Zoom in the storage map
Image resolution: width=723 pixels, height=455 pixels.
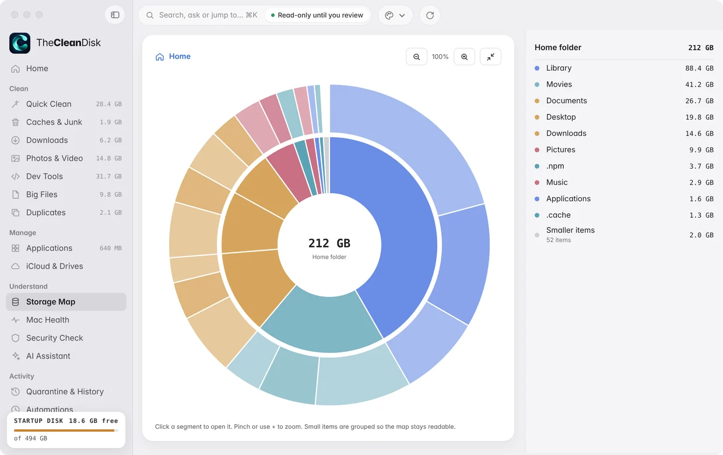coord(464,57)
